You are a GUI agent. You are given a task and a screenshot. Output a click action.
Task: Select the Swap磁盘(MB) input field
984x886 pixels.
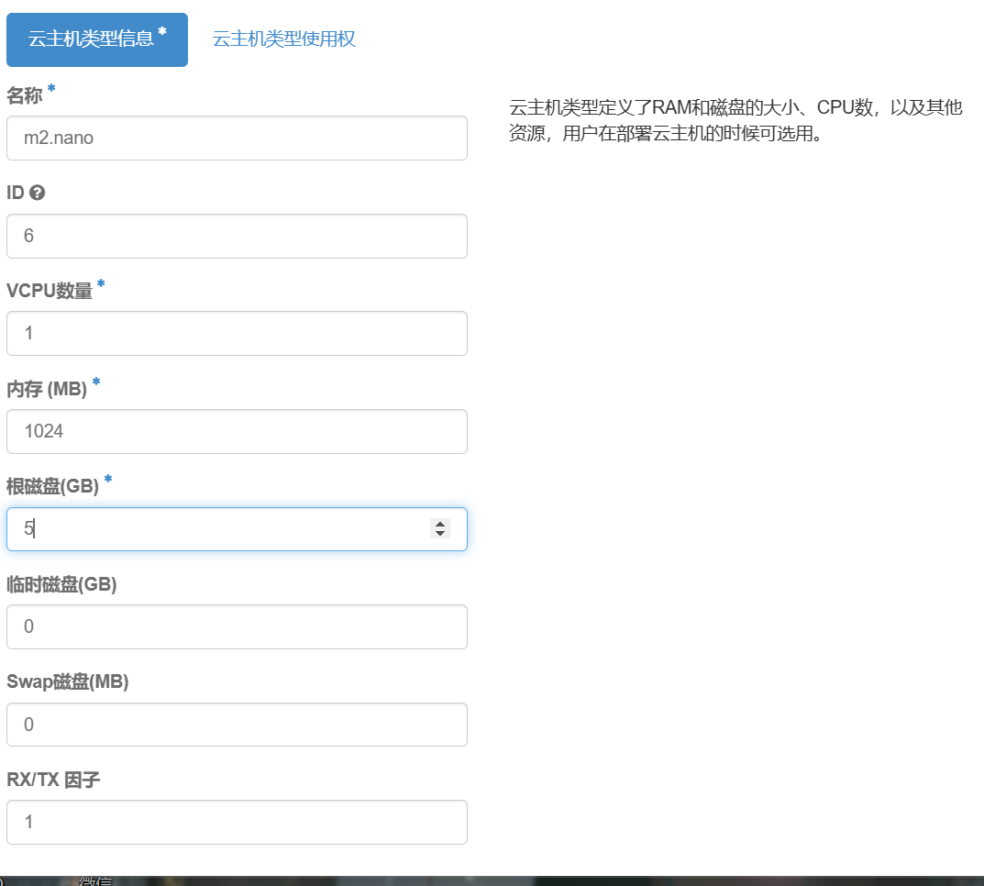coord(237,725)
